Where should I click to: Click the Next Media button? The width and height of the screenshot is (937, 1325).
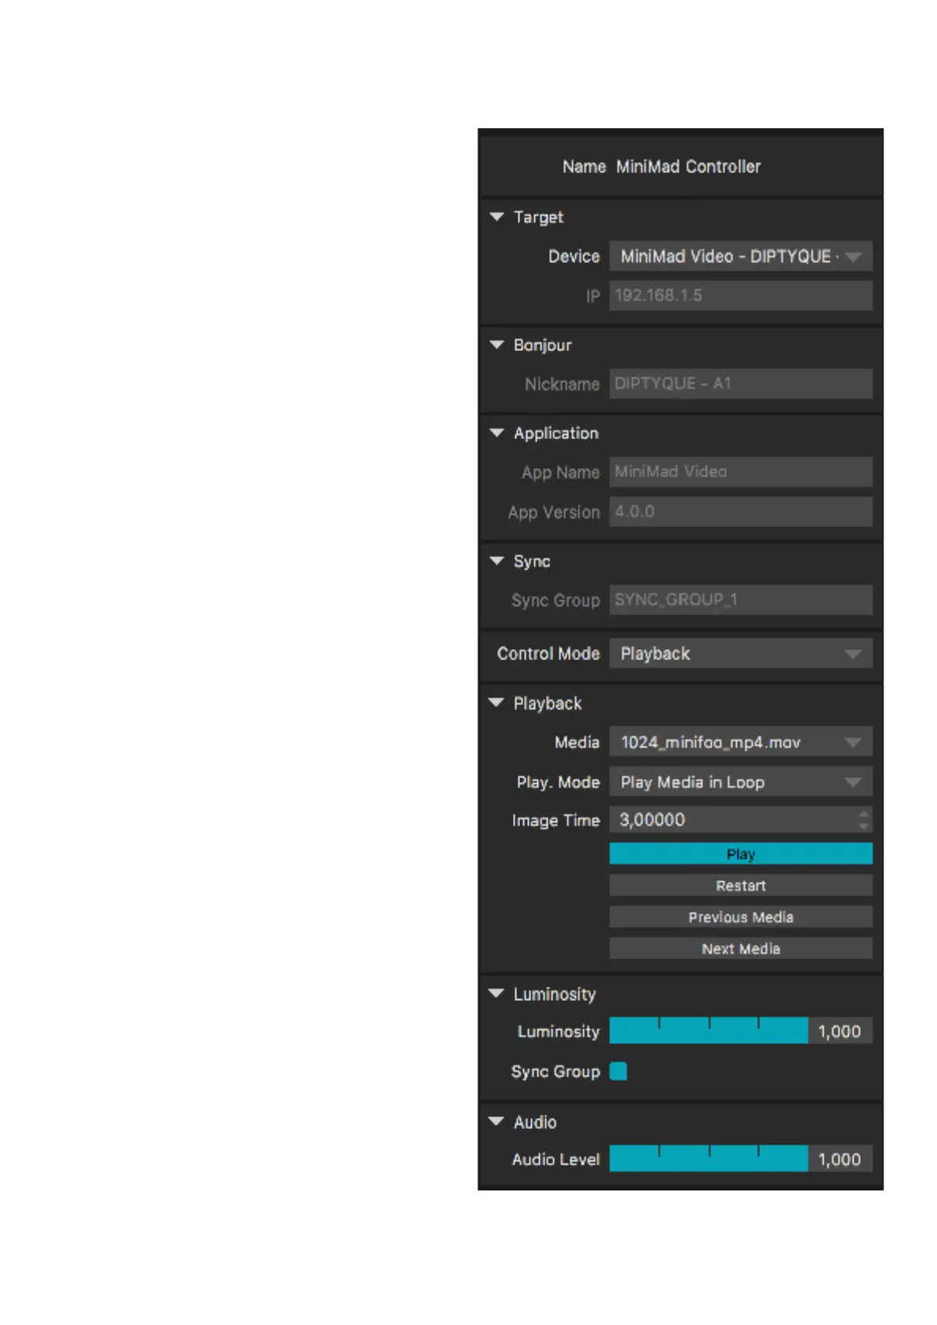(740, 949)
